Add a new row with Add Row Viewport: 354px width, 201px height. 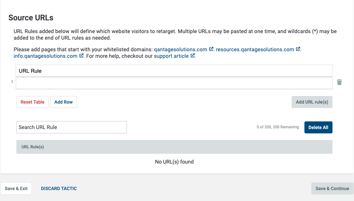pos(63,102)
